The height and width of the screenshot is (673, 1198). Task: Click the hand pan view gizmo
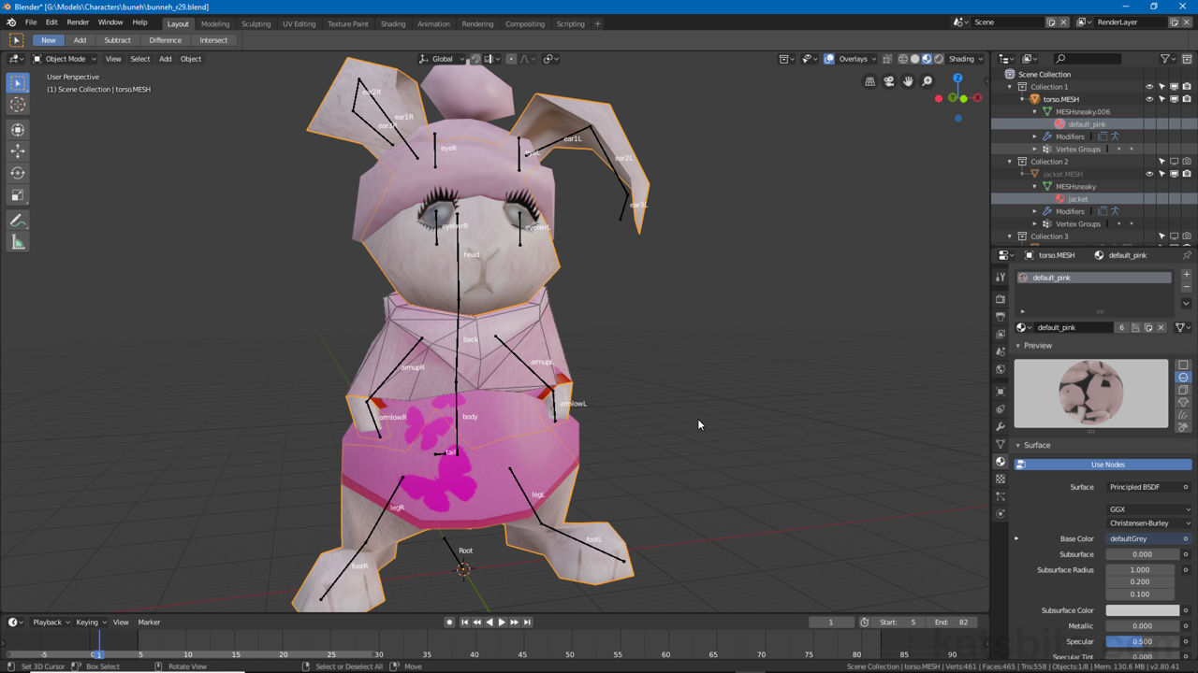[908, 81]
